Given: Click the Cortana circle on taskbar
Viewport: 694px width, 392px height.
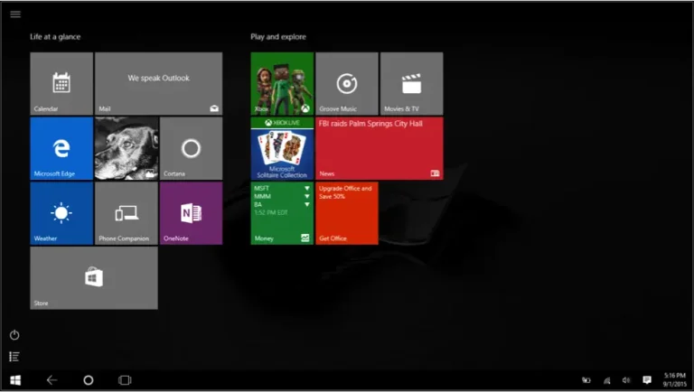Looking at the screenshot, I should click(x=89, y=380).
